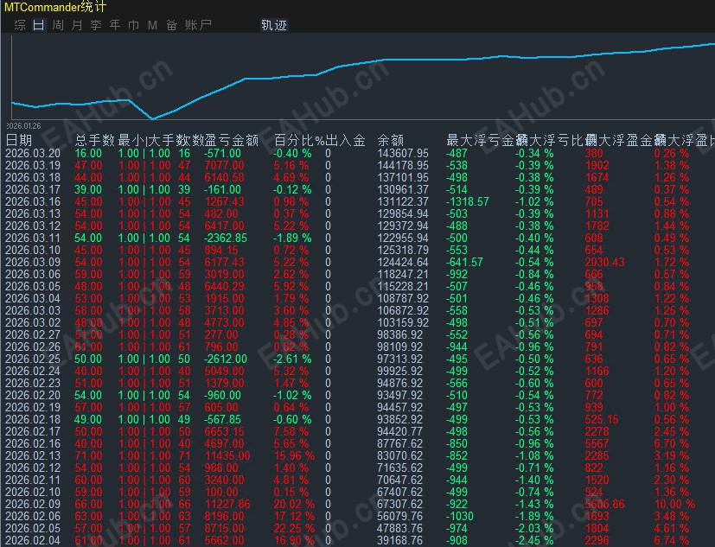Select the 2026.03.17 date row

pyautogui.click(x=33, y=189)
